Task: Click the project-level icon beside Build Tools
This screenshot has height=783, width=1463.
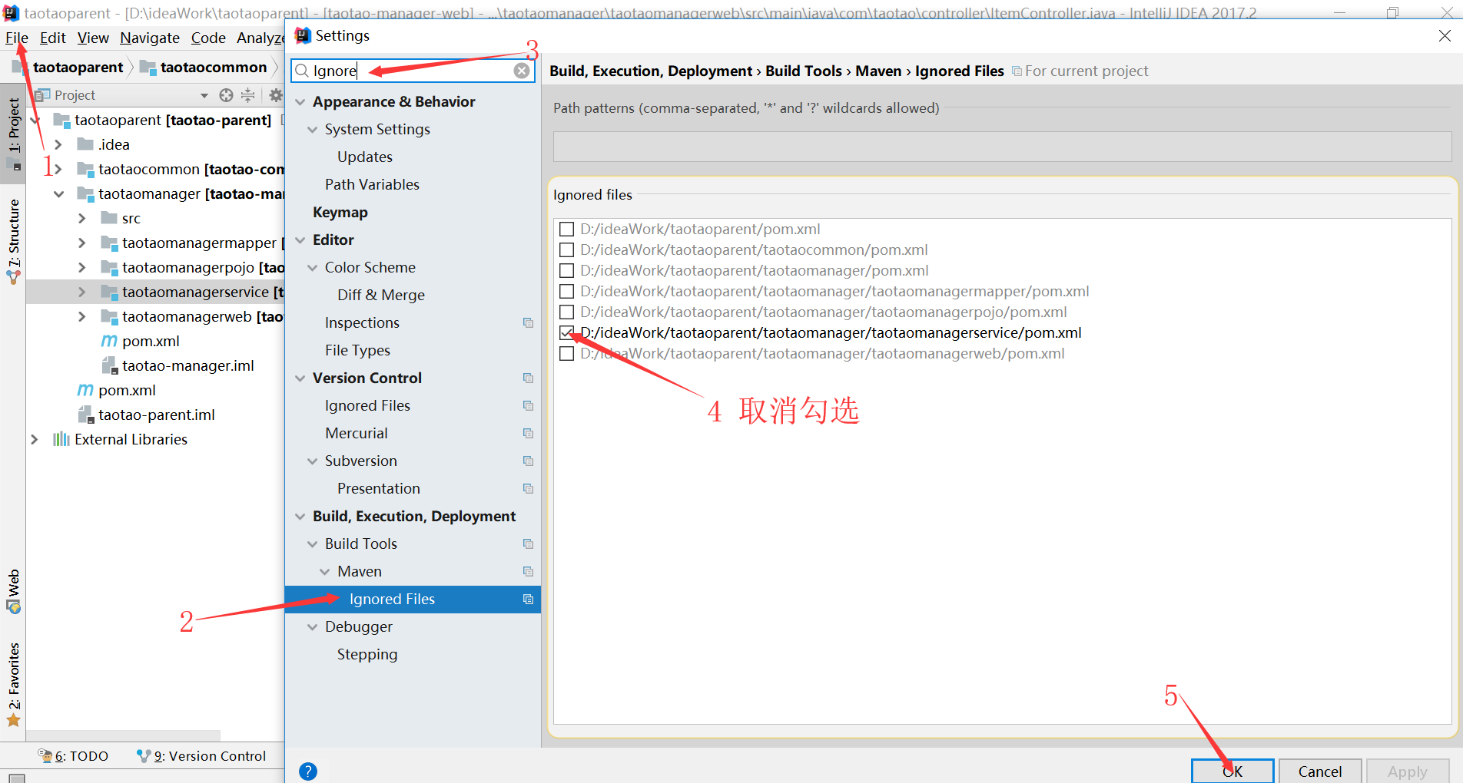Action: point(528,543)
